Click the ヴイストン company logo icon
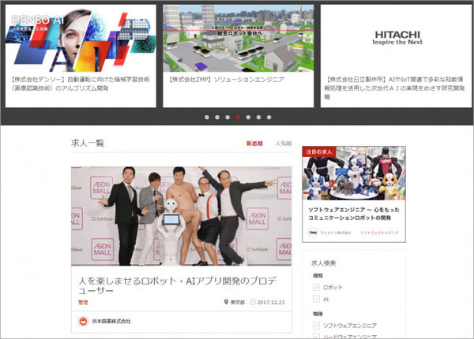Viewport: 474px width, 339px height. [x=313, y=233]
